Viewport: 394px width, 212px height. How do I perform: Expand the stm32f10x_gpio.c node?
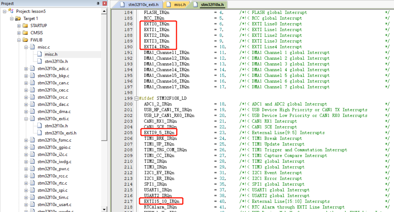click(x=26, y=147)
